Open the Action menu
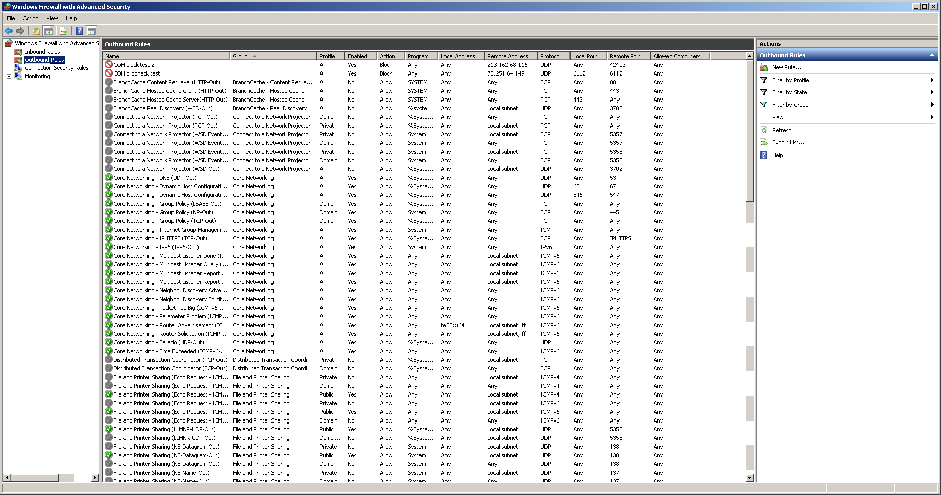This screenshot has height=495, width=941. tap(31, 18)
